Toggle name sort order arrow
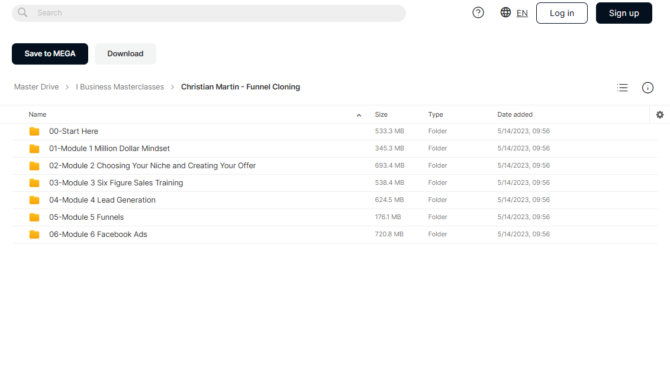 [359, 115]
